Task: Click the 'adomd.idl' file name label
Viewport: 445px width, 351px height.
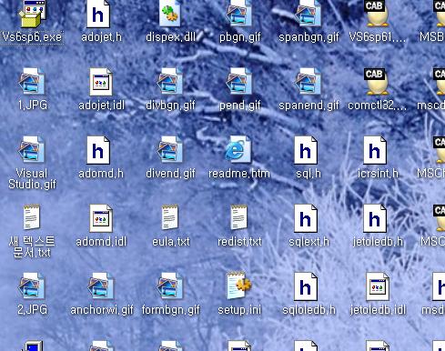Action: pos(101,242)
